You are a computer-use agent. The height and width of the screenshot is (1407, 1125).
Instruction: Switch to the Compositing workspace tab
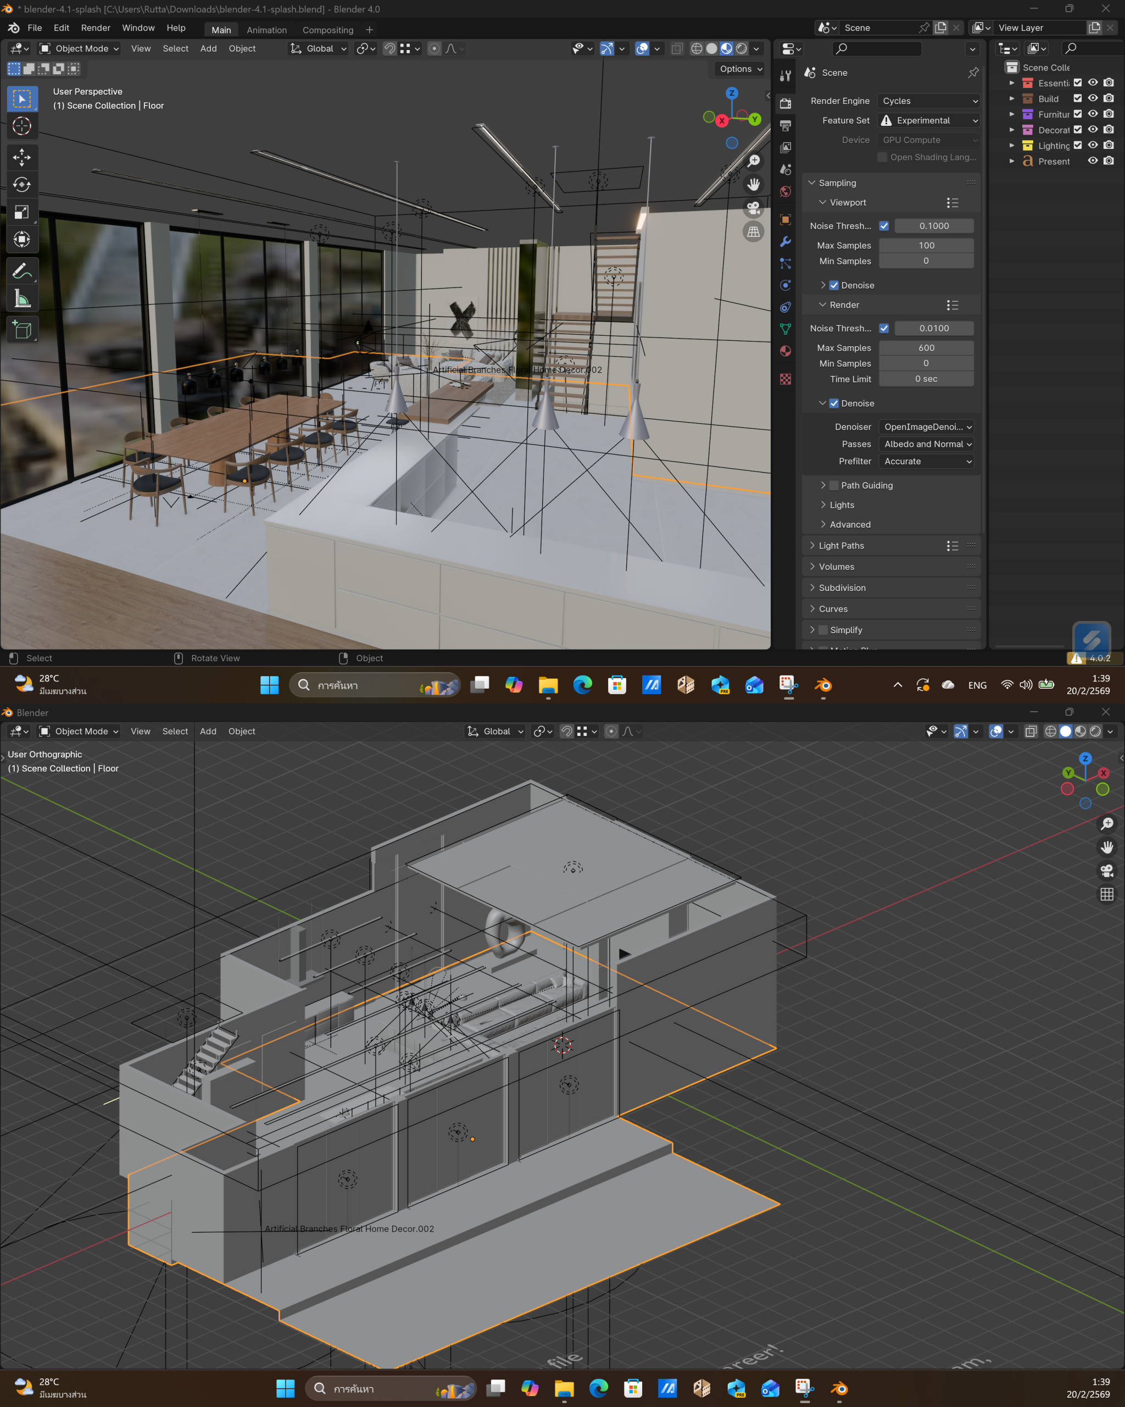pos(327,30)
